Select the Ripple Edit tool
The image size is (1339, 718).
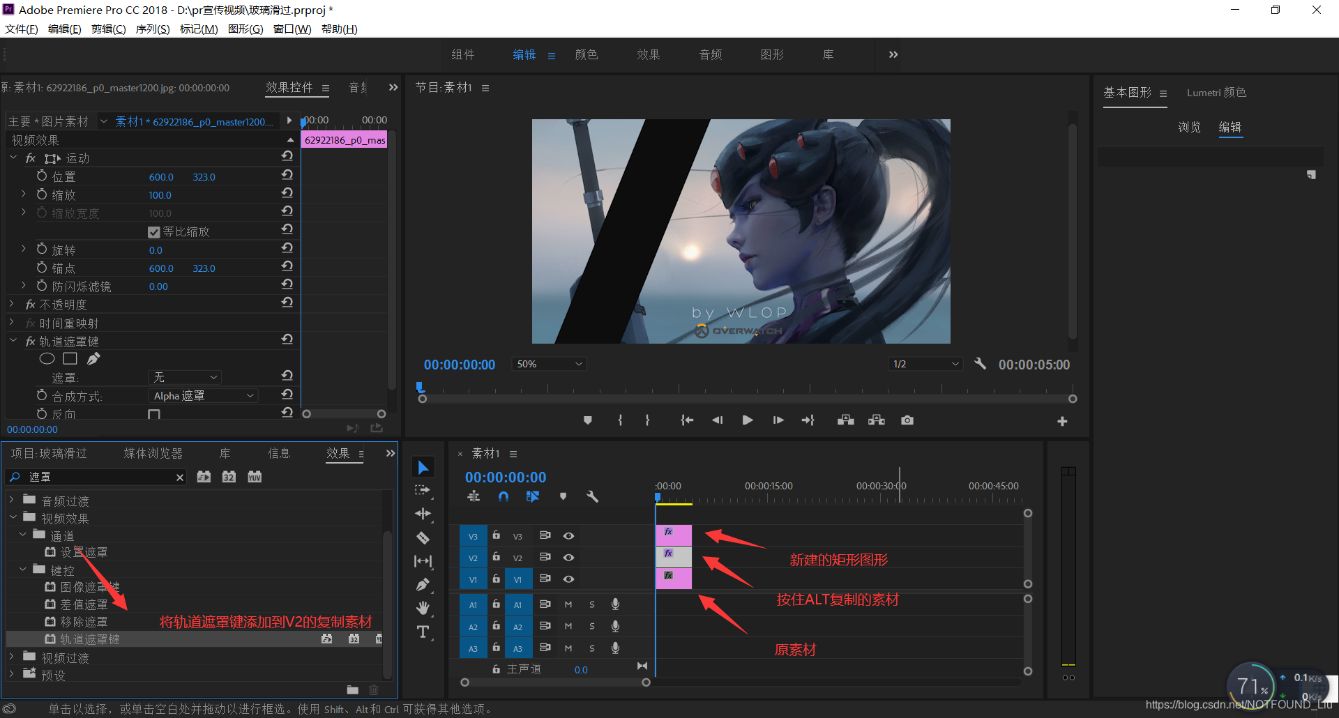coord(423,514)
